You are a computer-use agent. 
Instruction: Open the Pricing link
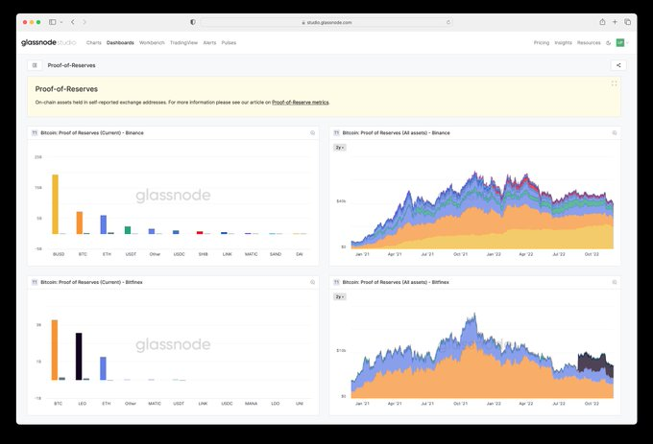542,43
